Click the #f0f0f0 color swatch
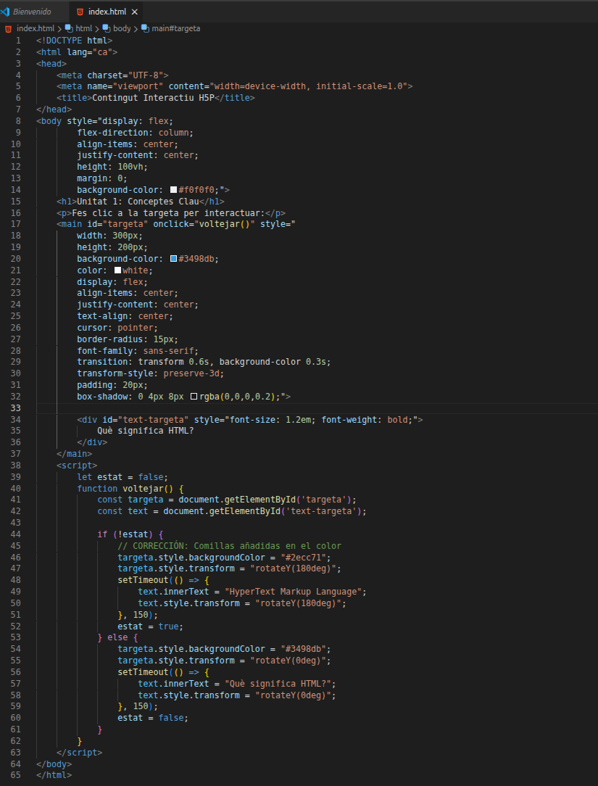 [173, 189]
